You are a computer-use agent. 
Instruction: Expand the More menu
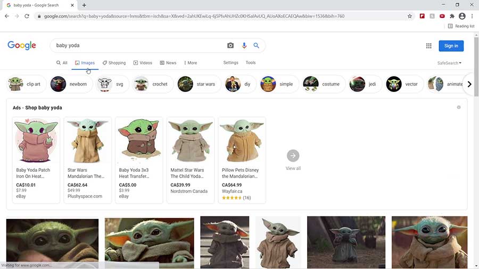click(191, 63)
